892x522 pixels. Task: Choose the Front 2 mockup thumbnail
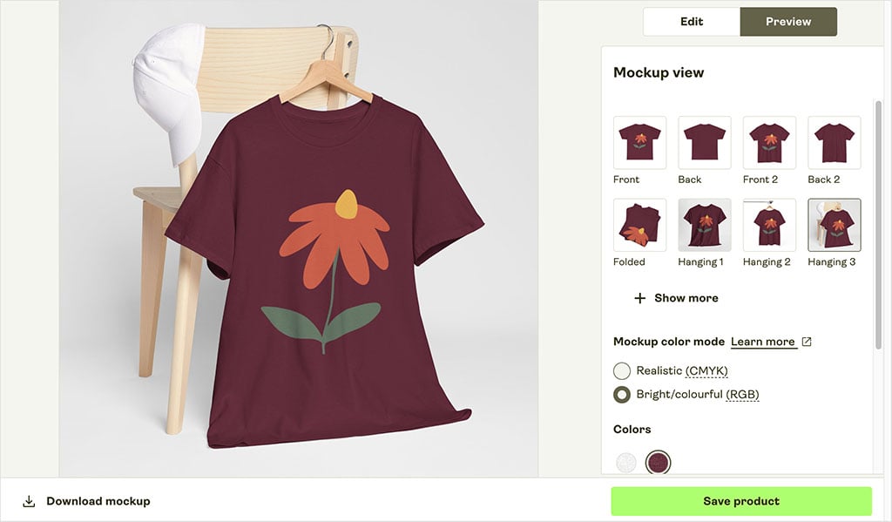coord(769,142)
